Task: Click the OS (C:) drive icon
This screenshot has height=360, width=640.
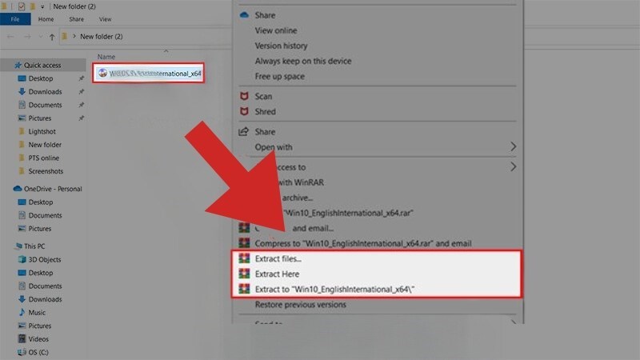Action: click(22, 352)
